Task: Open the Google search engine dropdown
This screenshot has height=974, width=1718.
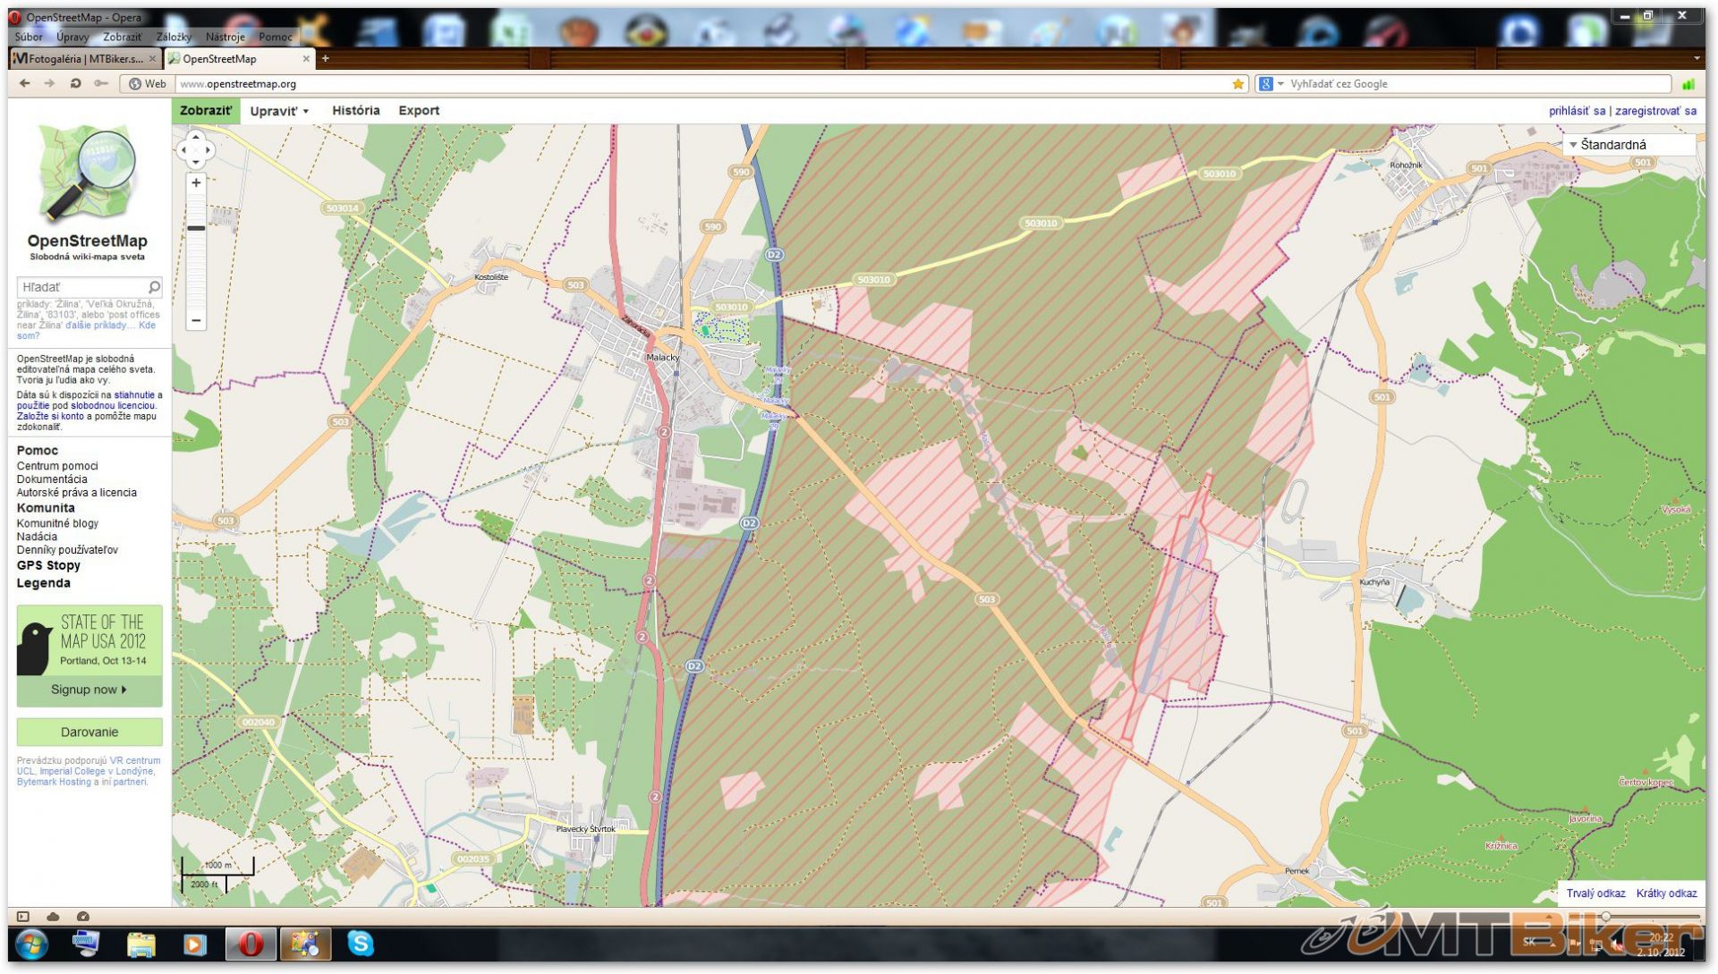Action: coord(1280,84)
